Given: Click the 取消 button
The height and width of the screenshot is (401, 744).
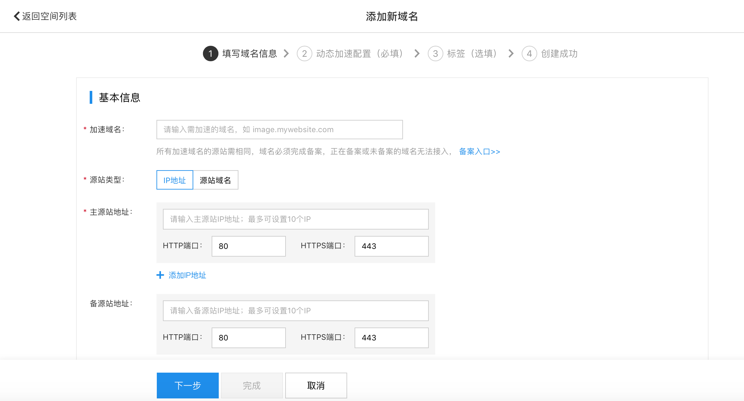Looking at the screenshot, I should (x=316, y=386).
